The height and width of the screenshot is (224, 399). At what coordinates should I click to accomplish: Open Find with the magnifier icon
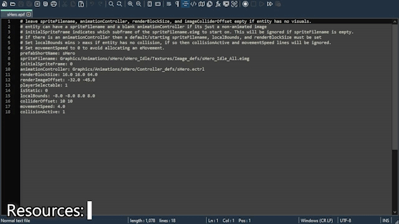click(x=111, y=4)
